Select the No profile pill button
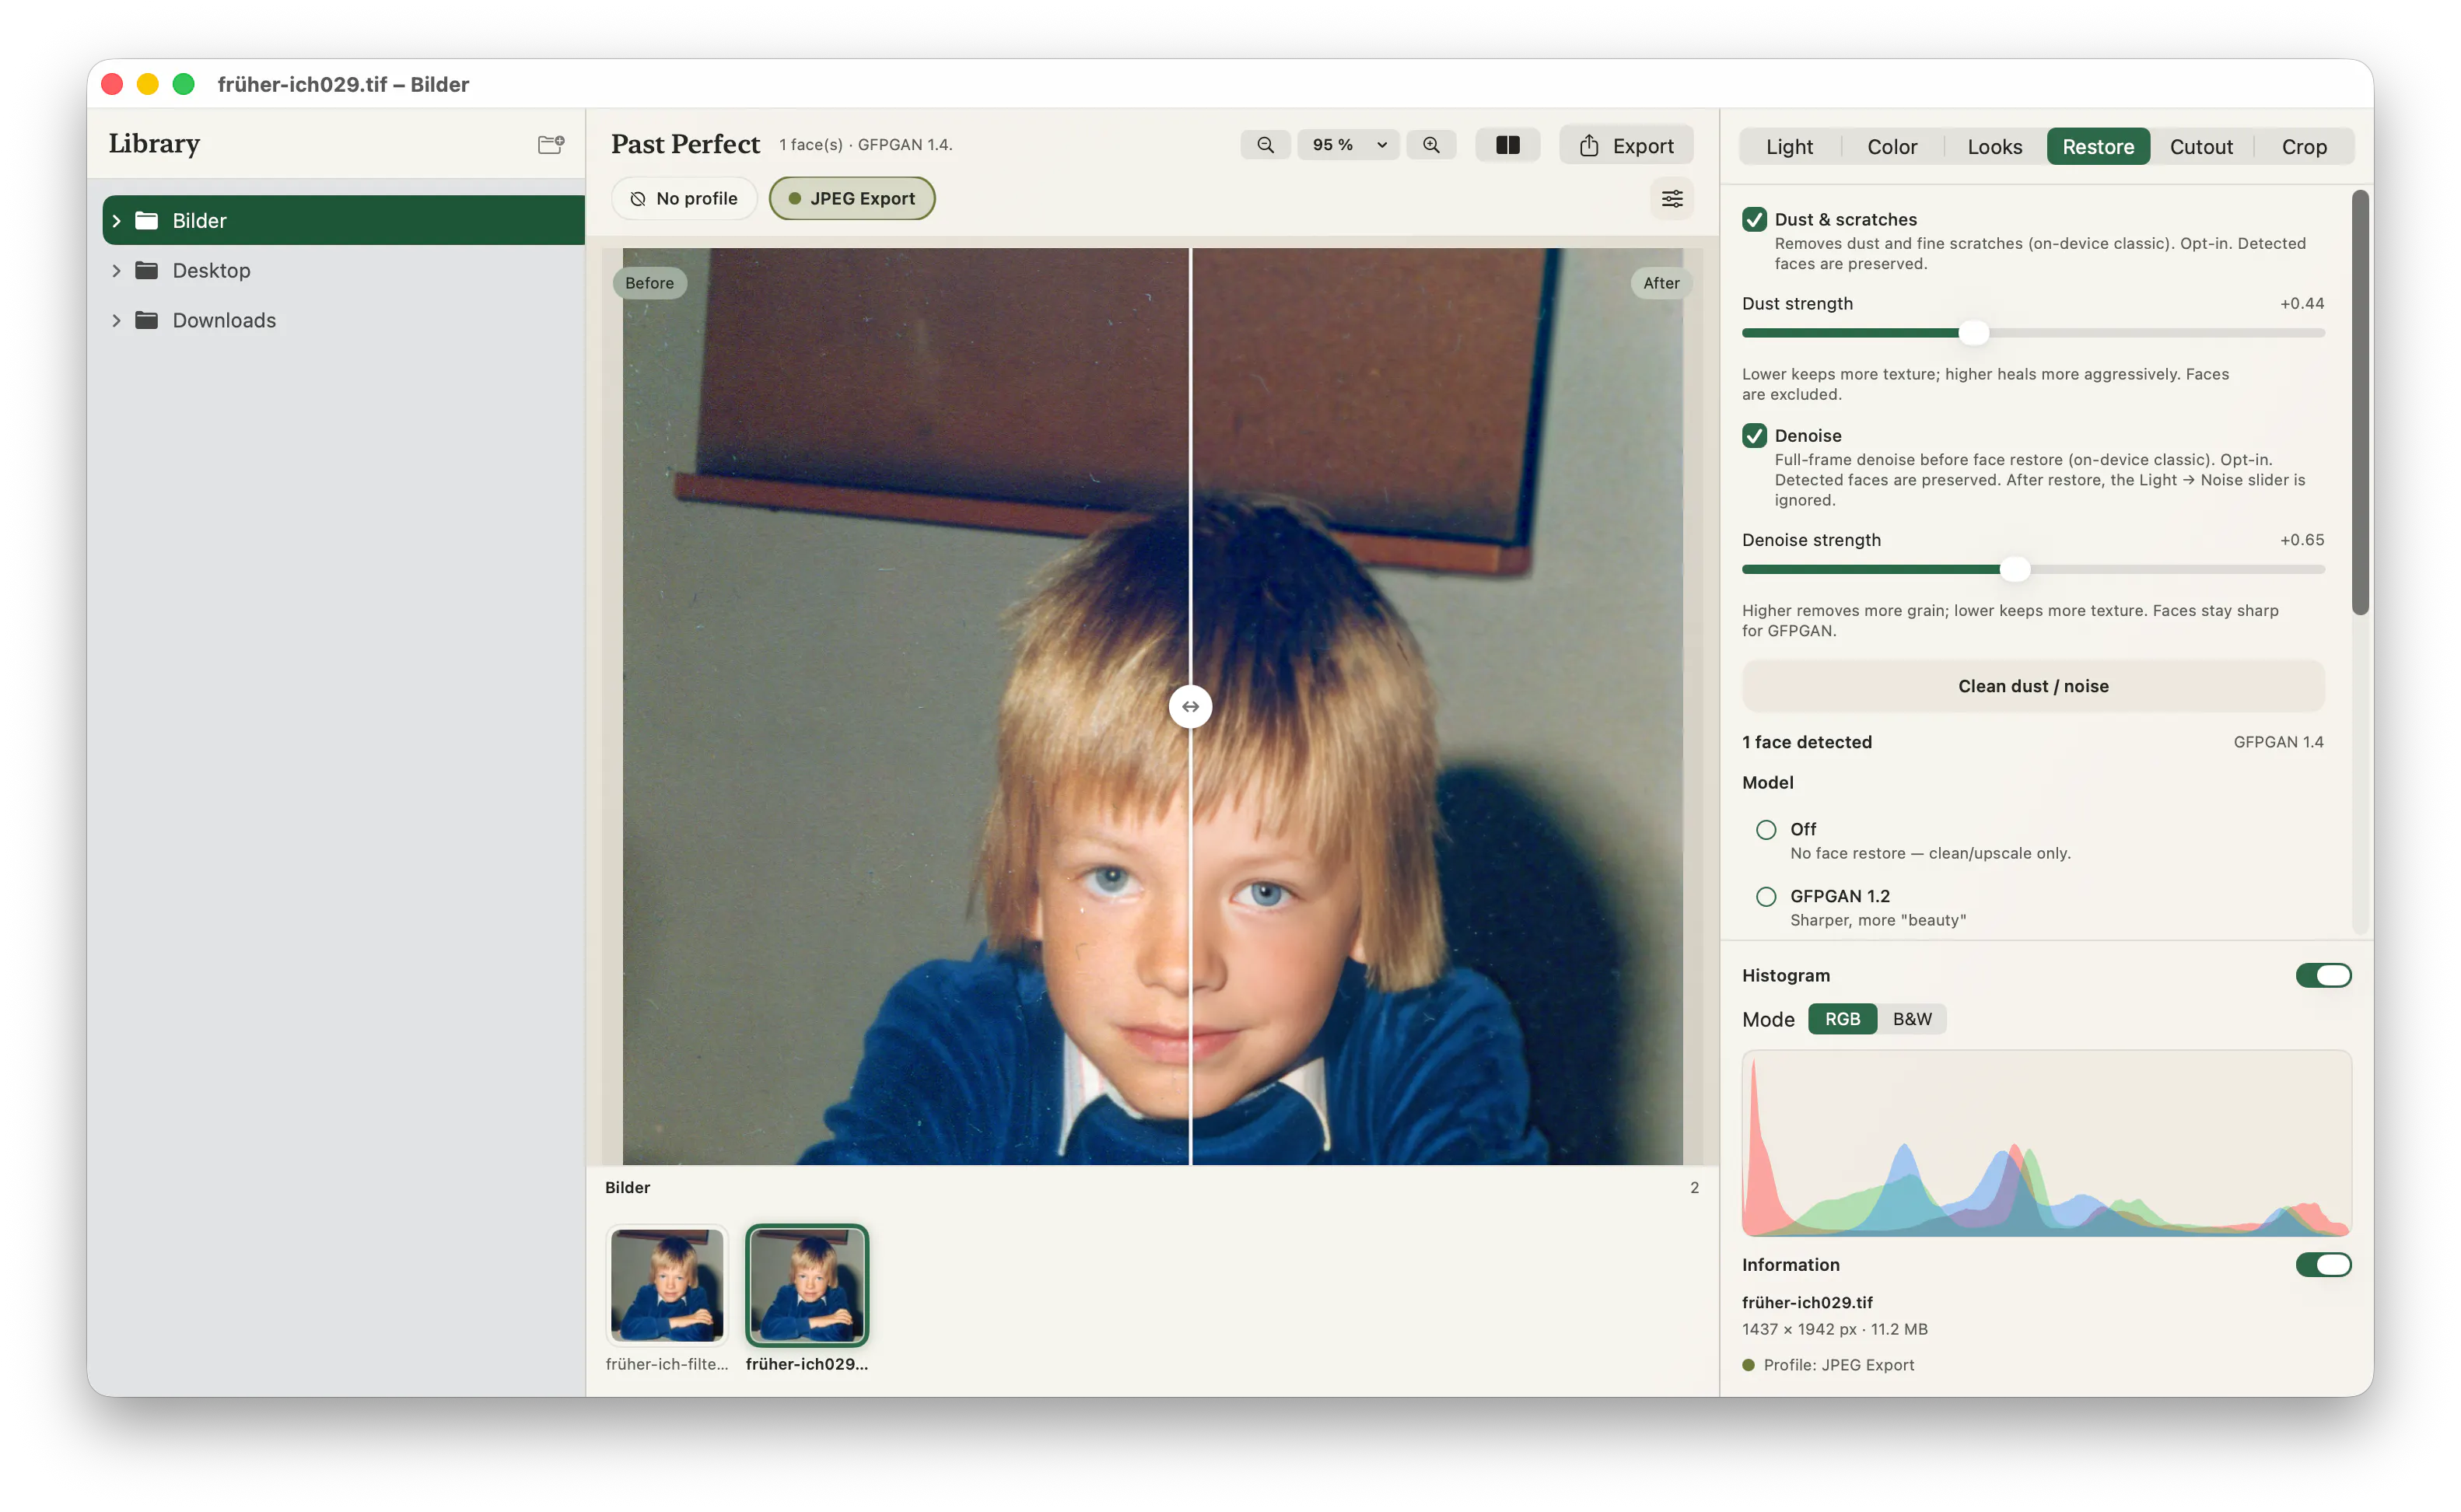 [x=685, y=198]
